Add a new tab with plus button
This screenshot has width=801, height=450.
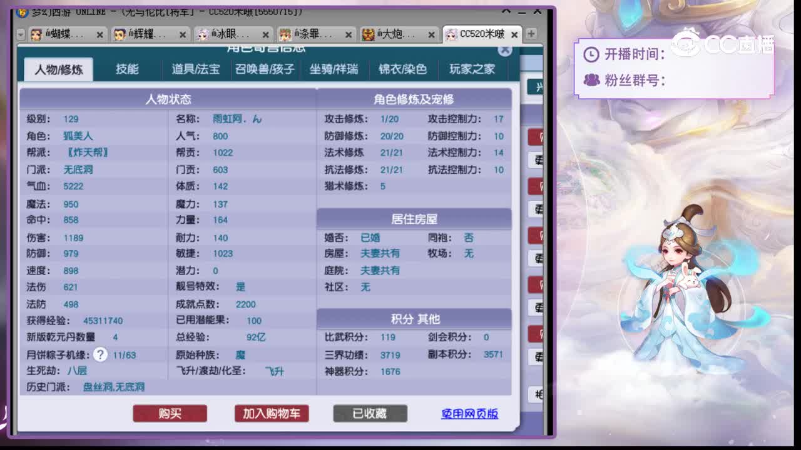[531, 34]
